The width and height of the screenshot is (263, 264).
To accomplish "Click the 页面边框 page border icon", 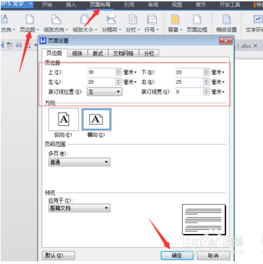I will [197, 20].
